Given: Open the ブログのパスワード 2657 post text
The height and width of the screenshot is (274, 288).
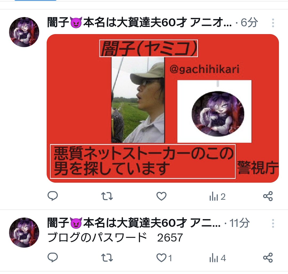Looking at the screenshot, I should pos(115,238).
